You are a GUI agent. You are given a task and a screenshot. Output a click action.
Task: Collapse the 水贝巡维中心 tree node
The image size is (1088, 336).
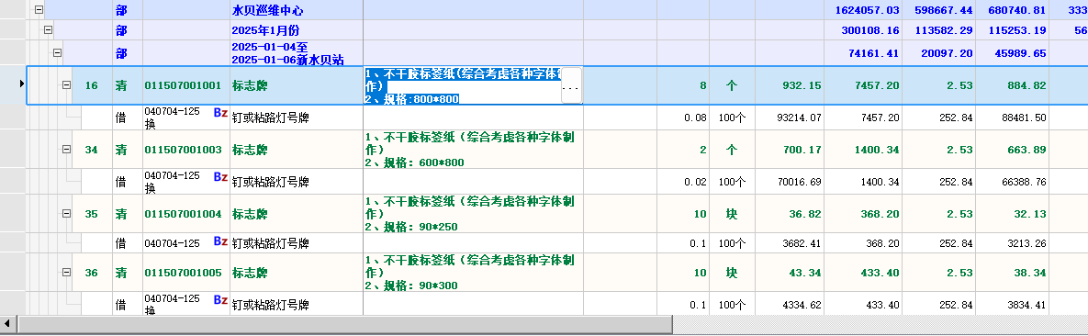39,10
